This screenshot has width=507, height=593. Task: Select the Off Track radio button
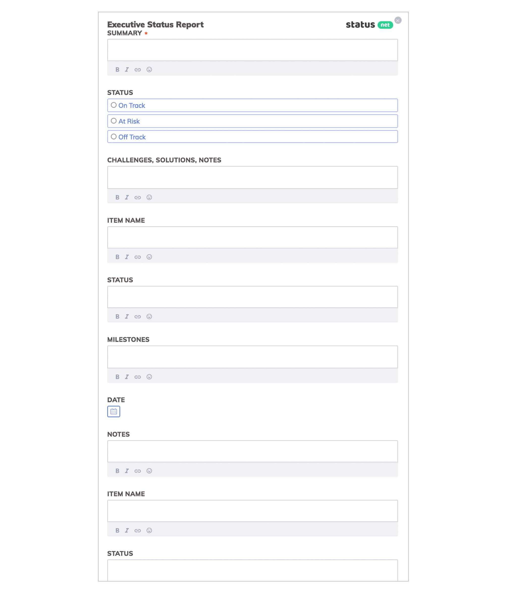[113, 137]
